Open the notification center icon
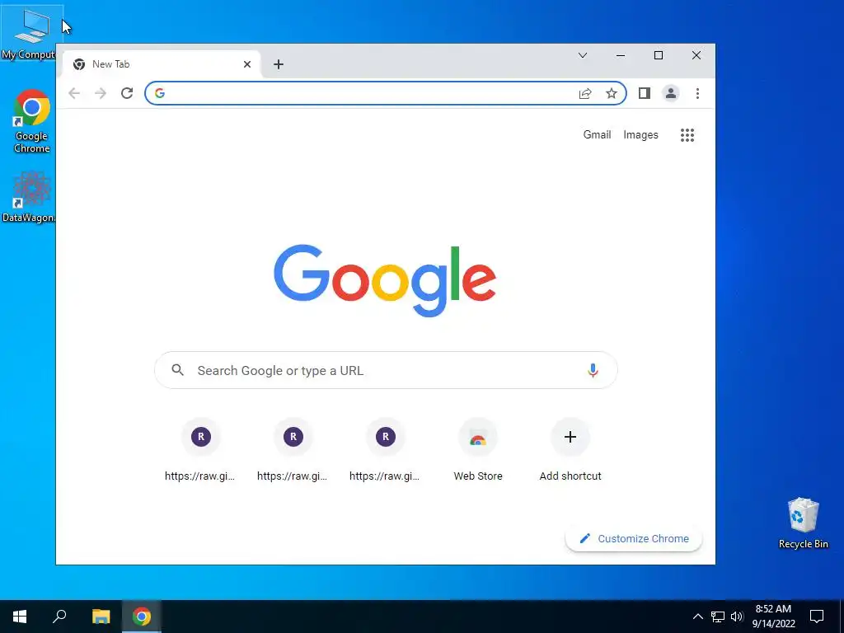The image size is (844, 633). pos(817,617)
